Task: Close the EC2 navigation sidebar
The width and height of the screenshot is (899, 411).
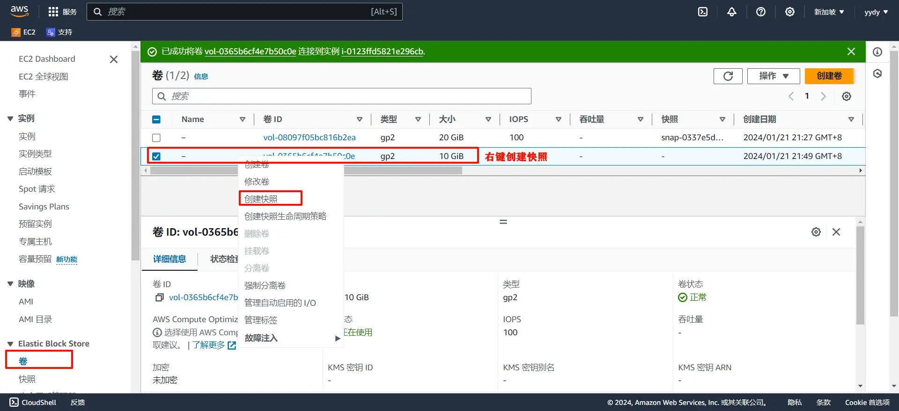Action: click(113, 59)
